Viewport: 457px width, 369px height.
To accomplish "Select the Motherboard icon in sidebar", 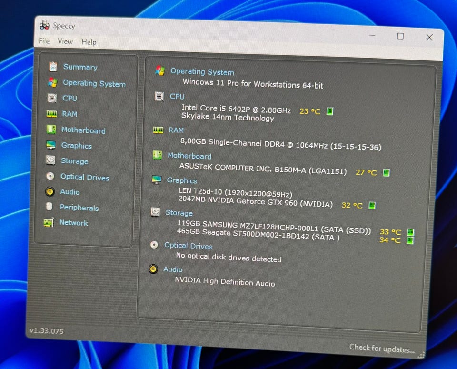I will pos(51,129).
